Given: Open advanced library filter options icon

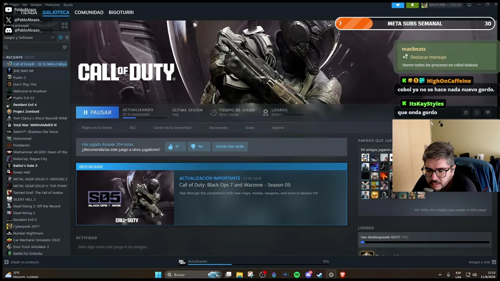Looking at the screenshot, I should (x=64, y=47).
